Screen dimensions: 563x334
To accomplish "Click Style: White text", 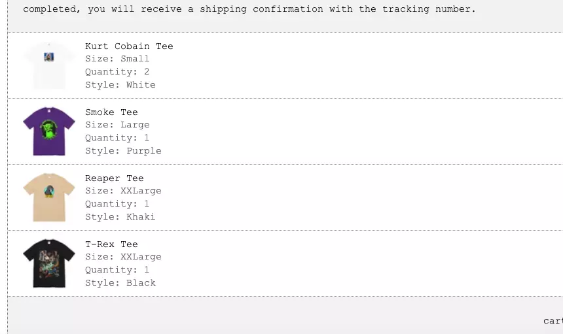I will coord(120,85).
